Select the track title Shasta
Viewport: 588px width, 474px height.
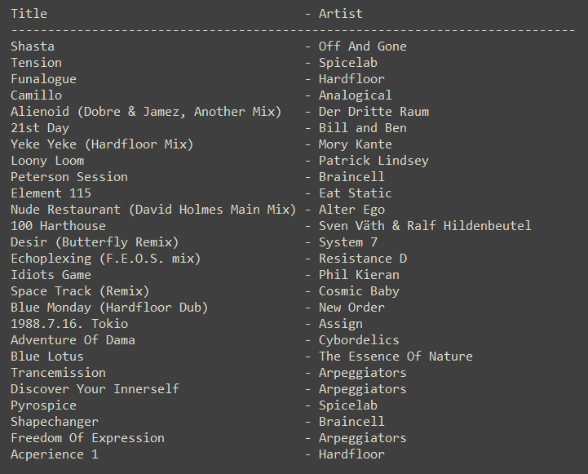(33, 47)
